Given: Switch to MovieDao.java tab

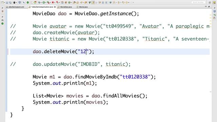Looking at the screenshot, I should point(65,7).
